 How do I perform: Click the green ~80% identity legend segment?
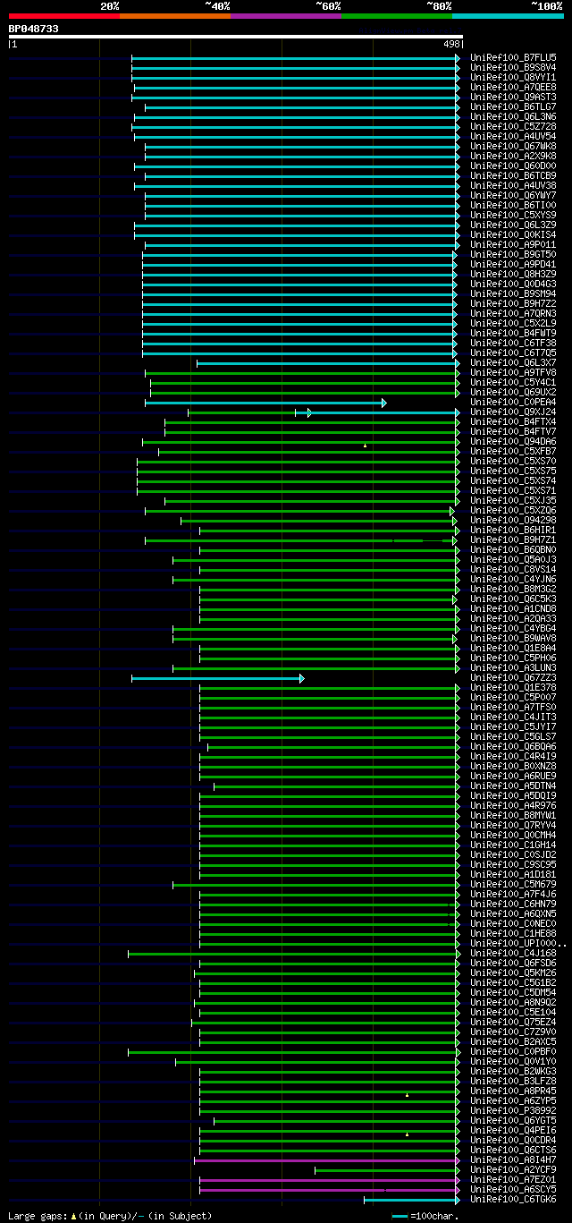[x=397, y=16]
